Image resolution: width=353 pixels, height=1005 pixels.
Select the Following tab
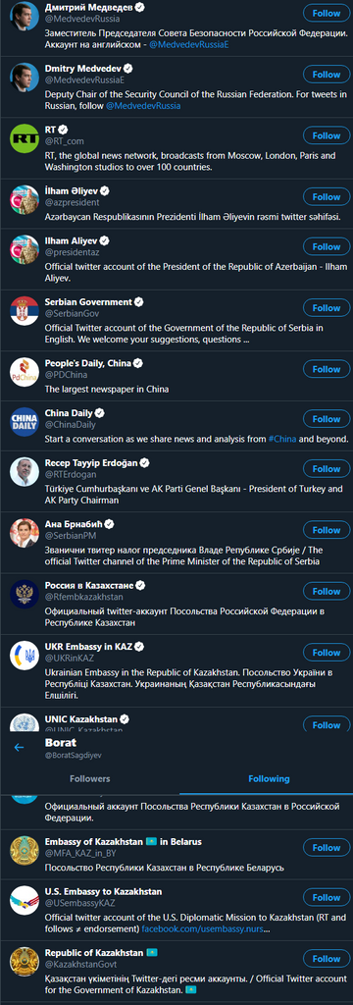[269, 778]
